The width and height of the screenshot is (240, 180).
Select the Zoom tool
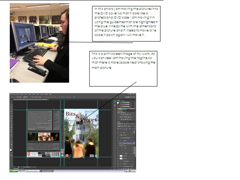[x=11, y=146]
